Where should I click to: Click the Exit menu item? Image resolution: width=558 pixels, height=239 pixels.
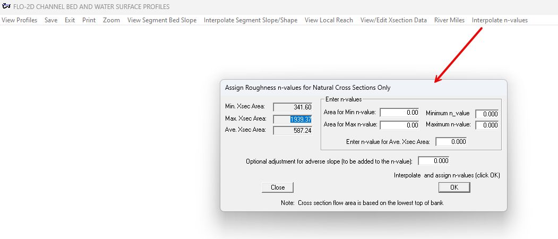pyautogui.click(x=70, y=20)
